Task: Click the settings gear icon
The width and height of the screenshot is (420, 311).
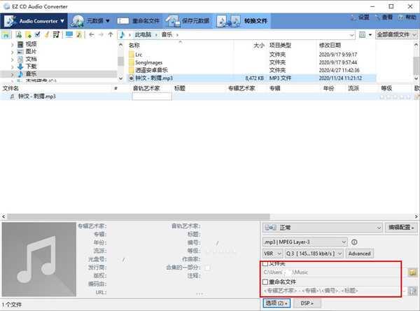Action: tap(353, 16)
